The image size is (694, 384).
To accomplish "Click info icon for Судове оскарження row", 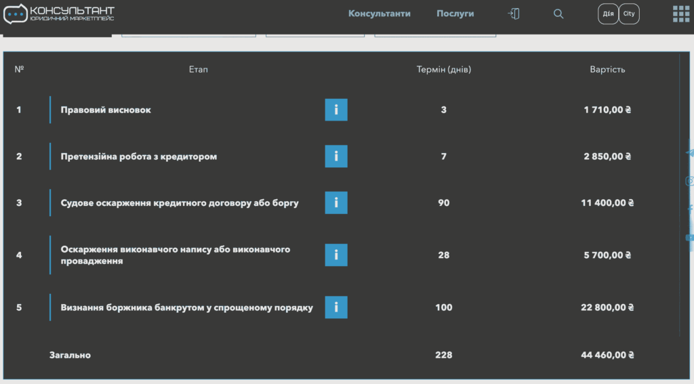I will pyautogui.click(x=335, y=202).
